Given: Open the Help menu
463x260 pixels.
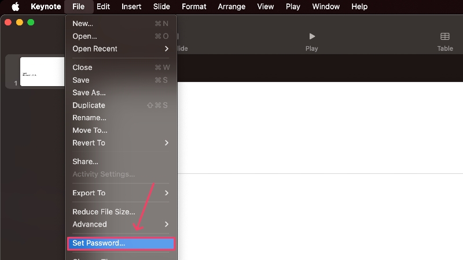Looking at the screenshot, I should click(x=359, y=6).
